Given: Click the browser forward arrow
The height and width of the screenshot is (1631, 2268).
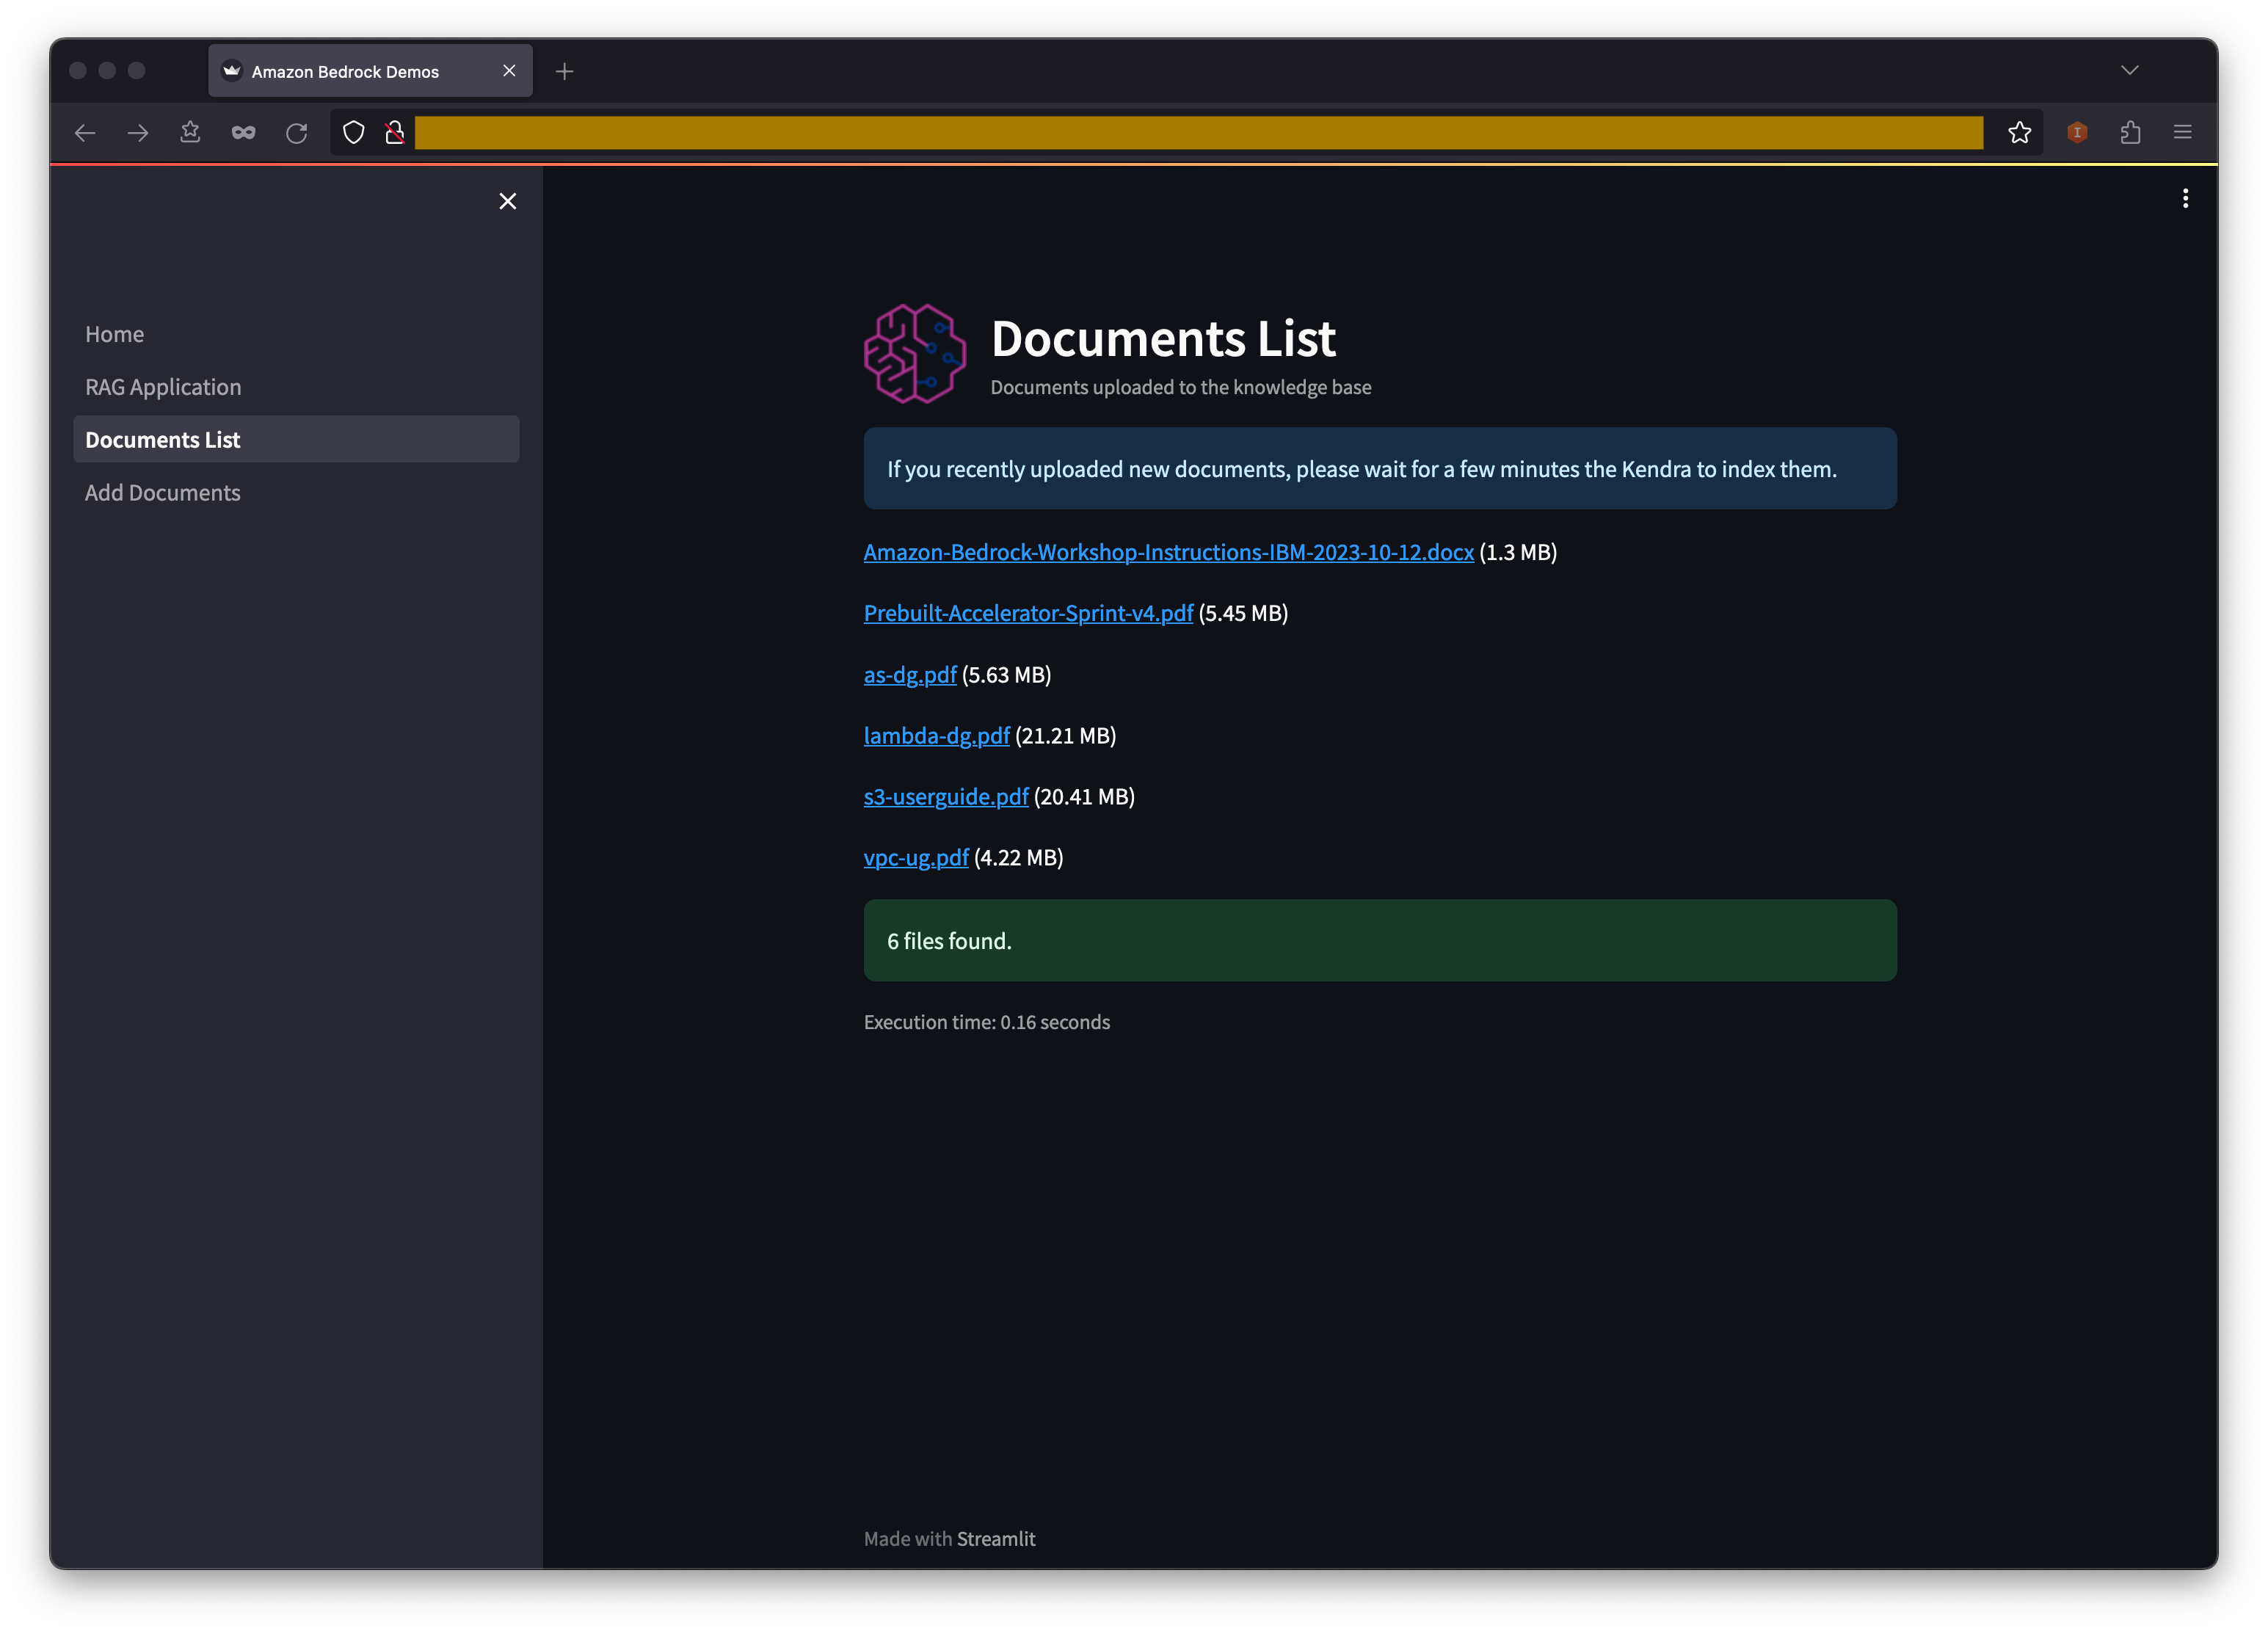Looking at the screenshot, I should pos(138,133).
